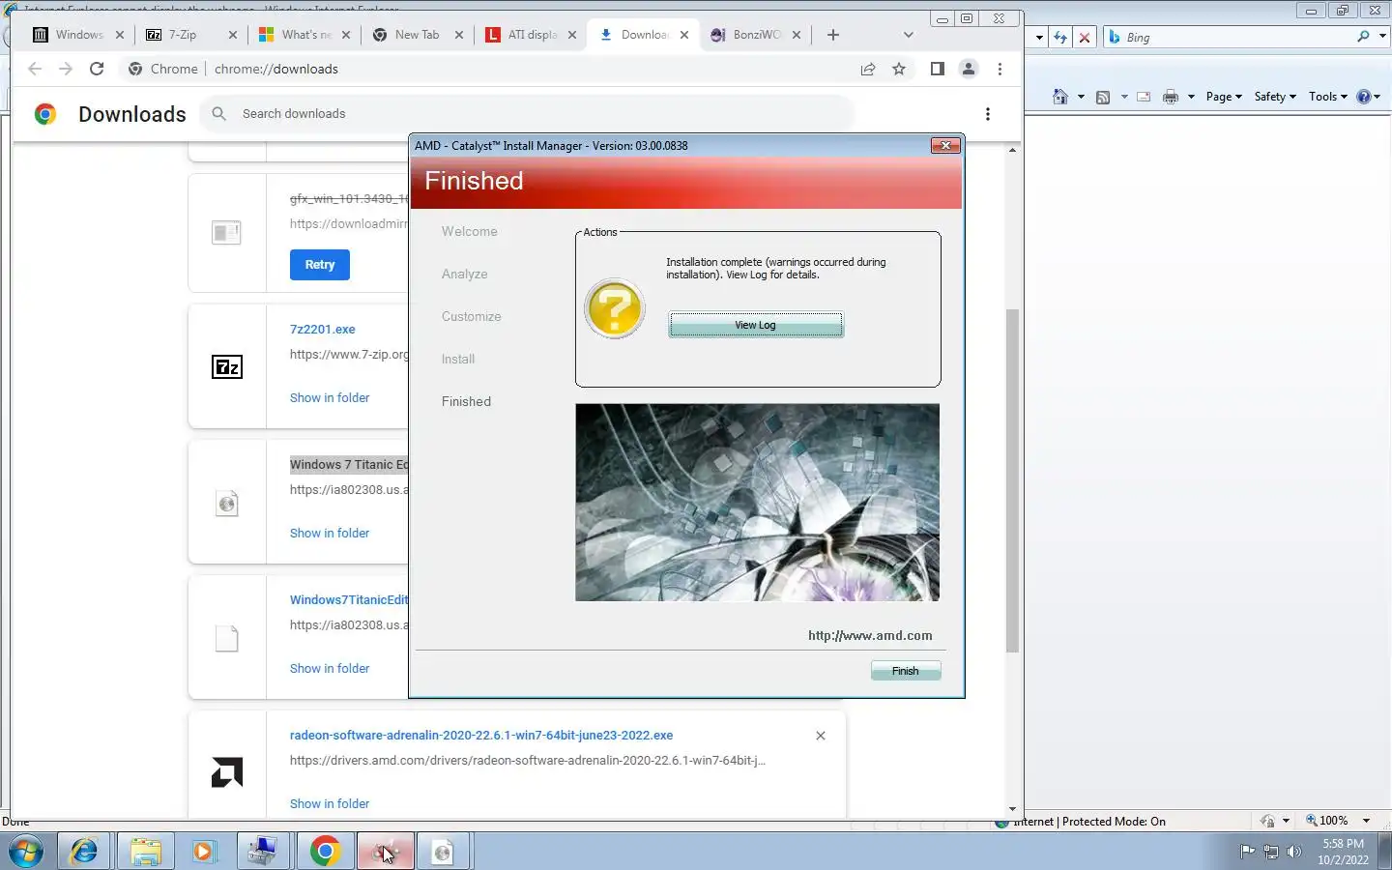The width and height of the screenshot is (1392, 870).
Task: Expand the IE address bar history dropdown
Action: point(1039,37)
